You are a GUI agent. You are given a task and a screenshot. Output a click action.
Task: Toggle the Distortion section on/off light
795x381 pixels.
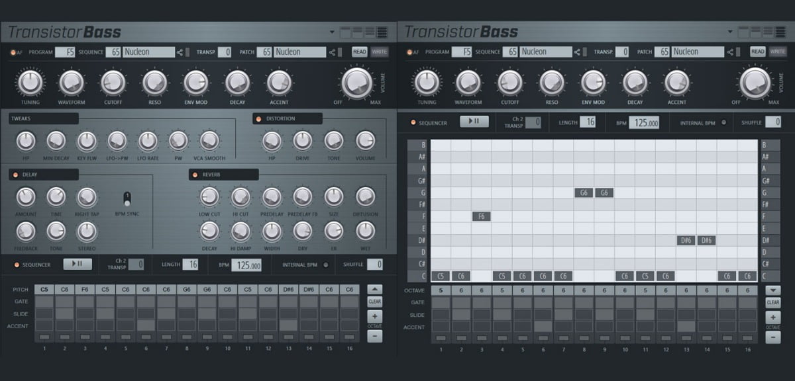[260, 119]
